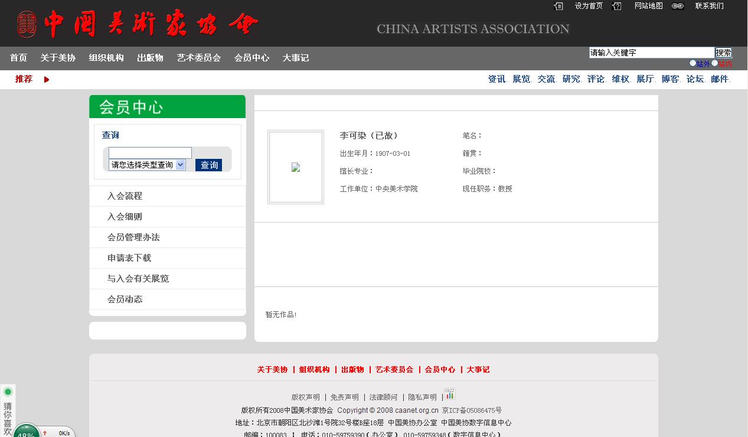Click the China Artists Association red seal logo

[27, 24]
